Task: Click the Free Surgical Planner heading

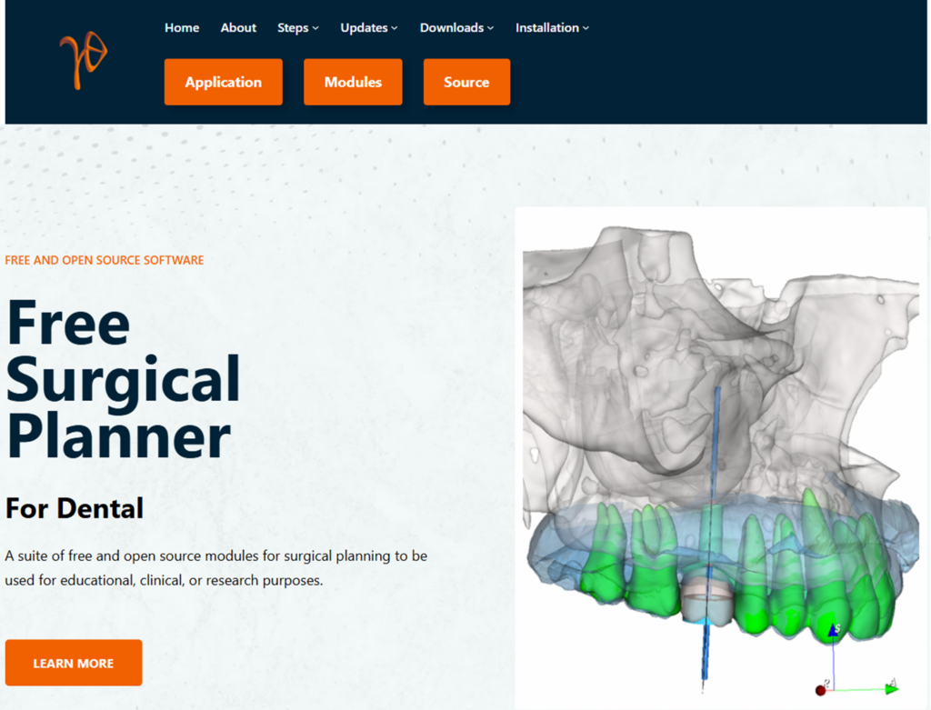Action: [x=123, y=379]
